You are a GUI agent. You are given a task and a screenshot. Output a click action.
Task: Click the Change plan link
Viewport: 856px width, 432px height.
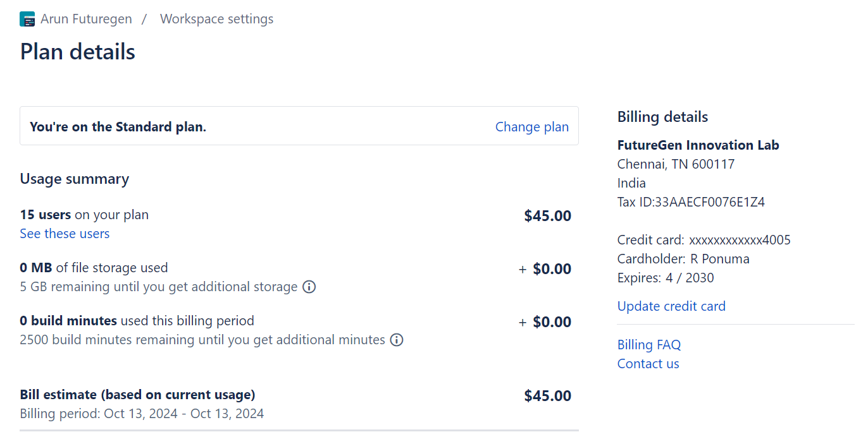tap(531, 127)
